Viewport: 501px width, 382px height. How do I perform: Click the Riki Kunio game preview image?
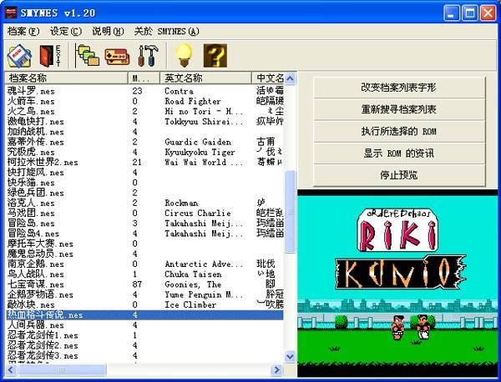[x=397, y=283]
